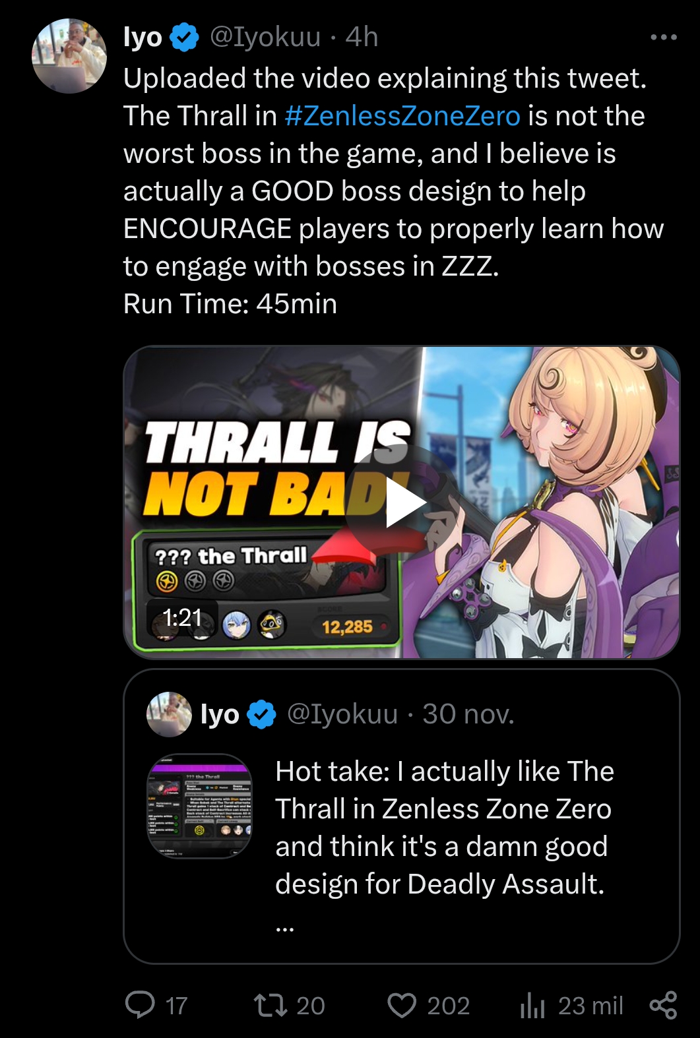700x1038 pixels.
Task: Open quoted tweet's small Iyo avatar
Action: pos(169,714)
